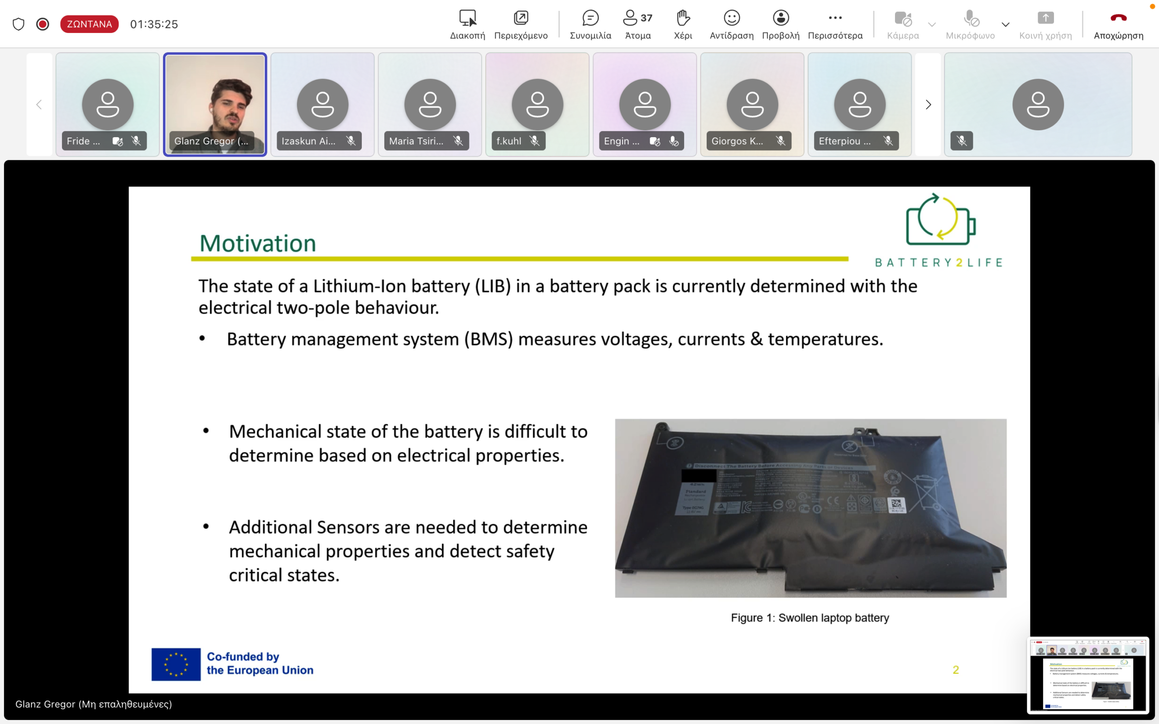Expand microphone options dropdown arrow
1159x724 pixels.
click(x=1005, y=24)
